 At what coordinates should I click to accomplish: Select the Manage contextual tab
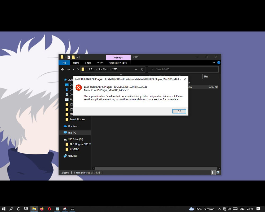(118, 58)
